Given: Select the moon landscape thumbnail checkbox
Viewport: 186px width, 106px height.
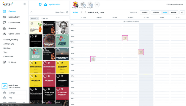Looking at the screenshot, I should point(58,50).
